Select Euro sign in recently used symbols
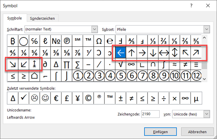 56,98
